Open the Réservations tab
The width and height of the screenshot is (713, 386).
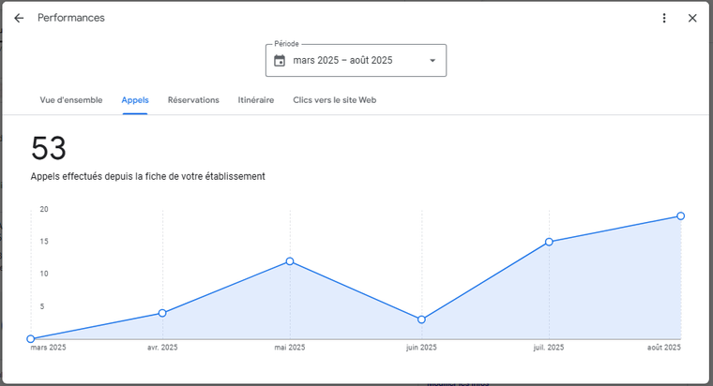[x=193, y=100]
